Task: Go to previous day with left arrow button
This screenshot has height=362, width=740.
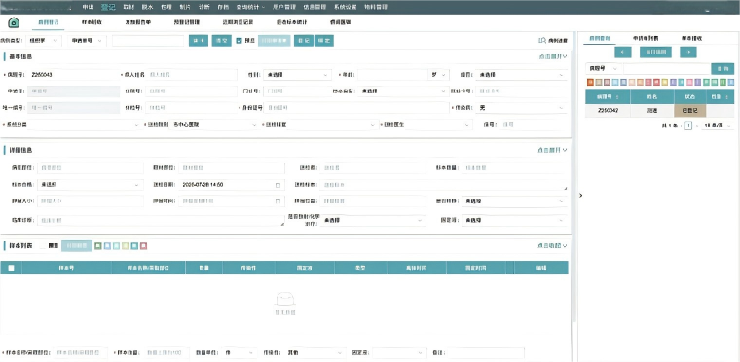Action: (623, 52)
